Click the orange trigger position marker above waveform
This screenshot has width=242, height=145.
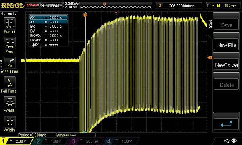pyautogui.click(x=85, y=15)
